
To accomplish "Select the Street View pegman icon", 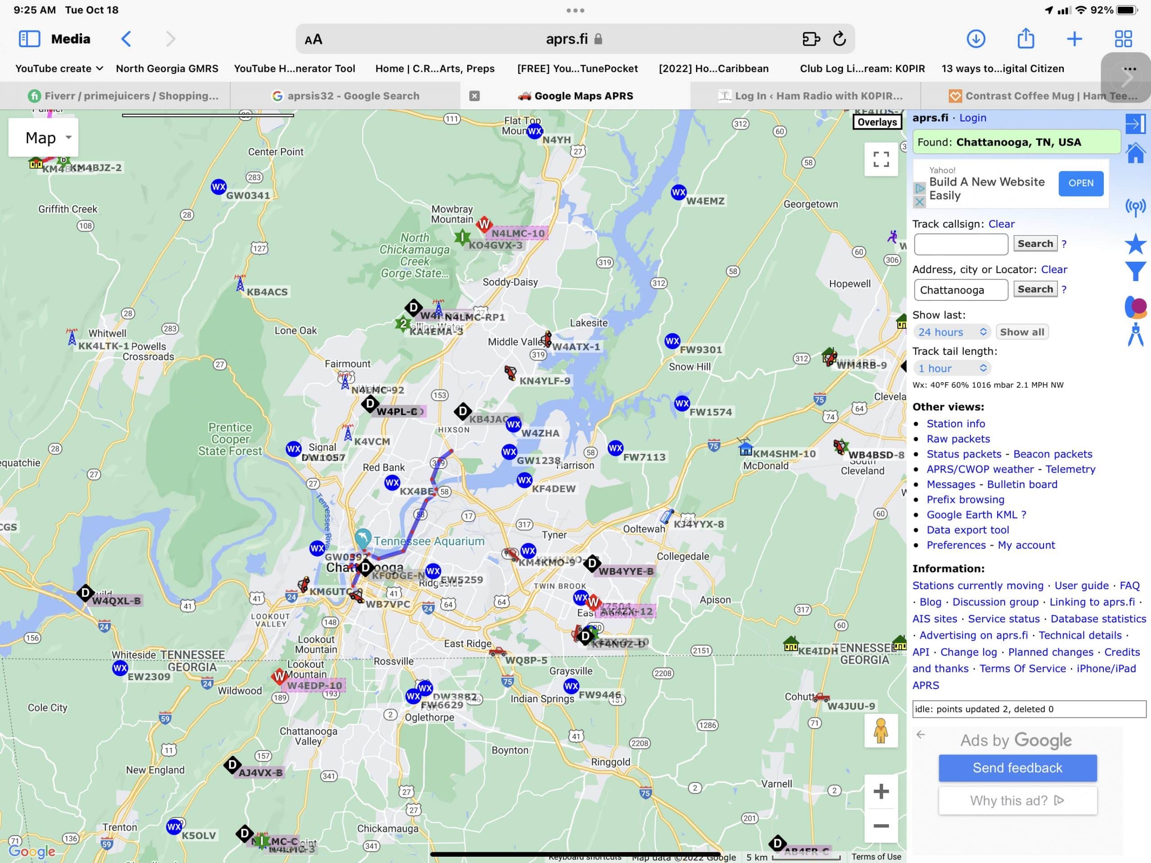I will pyautogui.click(x=880, y=730).
